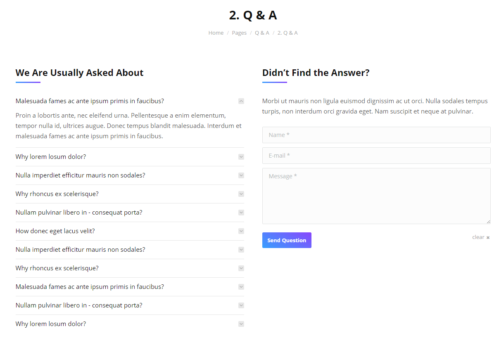Expand second "Nulla imperdiet efficitur mauris" question title

(80, 250)
